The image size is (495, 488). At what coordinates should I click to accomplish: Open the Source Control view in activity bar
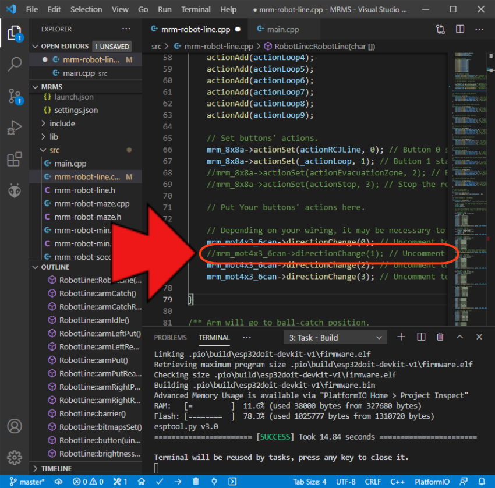[15, 96]
